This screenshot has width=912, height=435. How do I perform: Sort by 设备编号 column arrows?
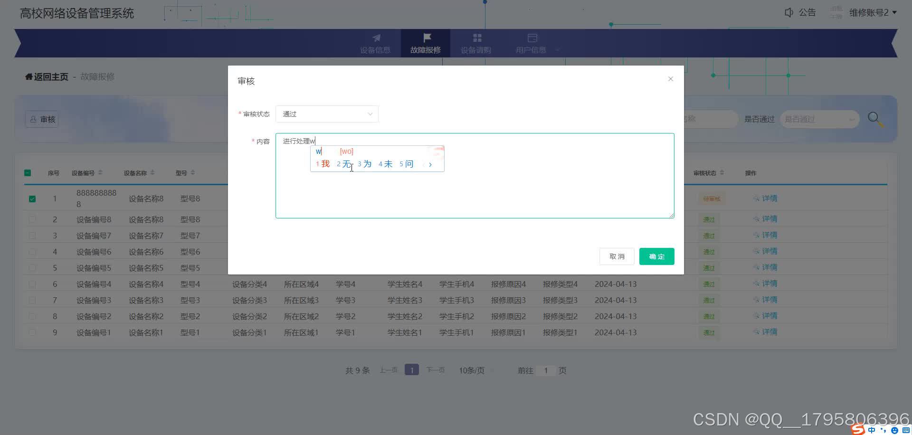[x=100, y=172]
